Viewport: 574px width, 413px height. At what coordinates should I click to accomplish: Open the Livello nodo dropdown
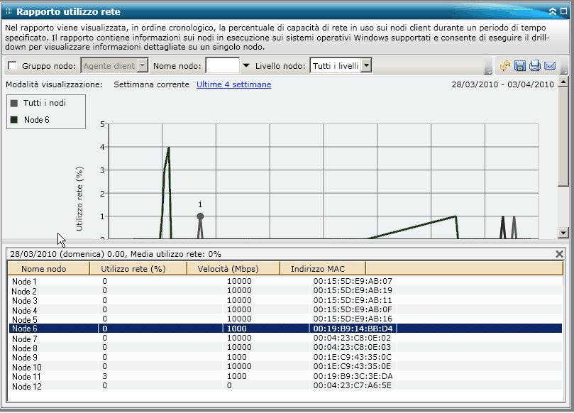click(x=366, y=66)
